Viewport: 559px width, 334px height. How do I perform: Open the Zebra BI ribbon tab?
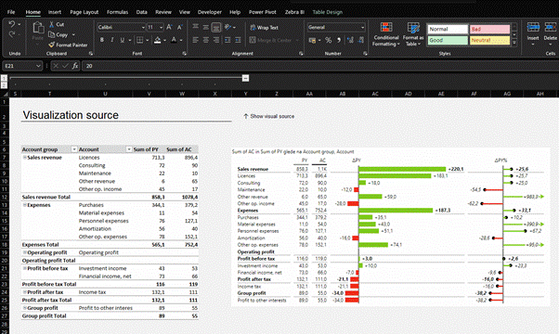(294, 12)
